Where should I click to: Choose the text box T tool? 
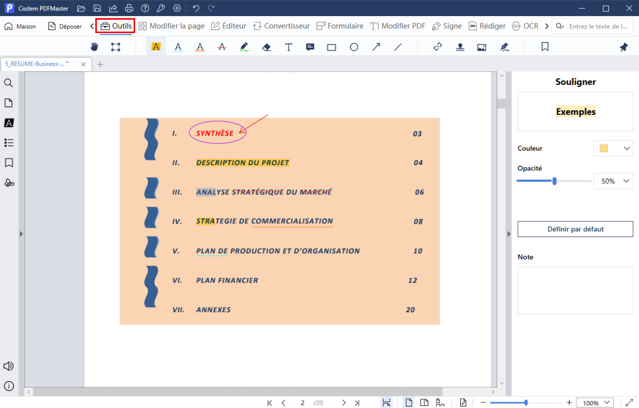pos(289,47)
